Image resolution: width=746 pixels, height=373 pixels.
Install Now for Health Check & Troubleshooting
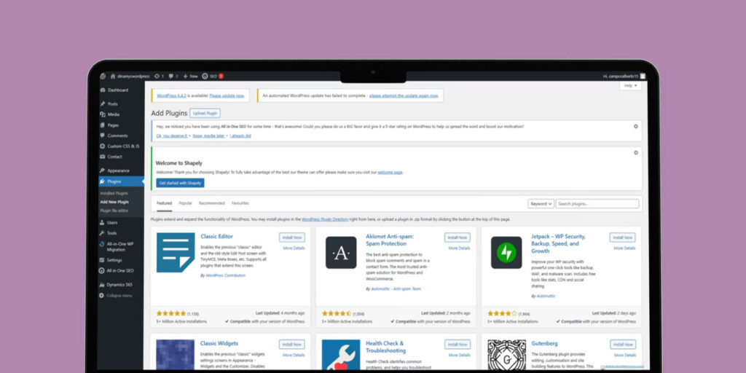(458, 345)
